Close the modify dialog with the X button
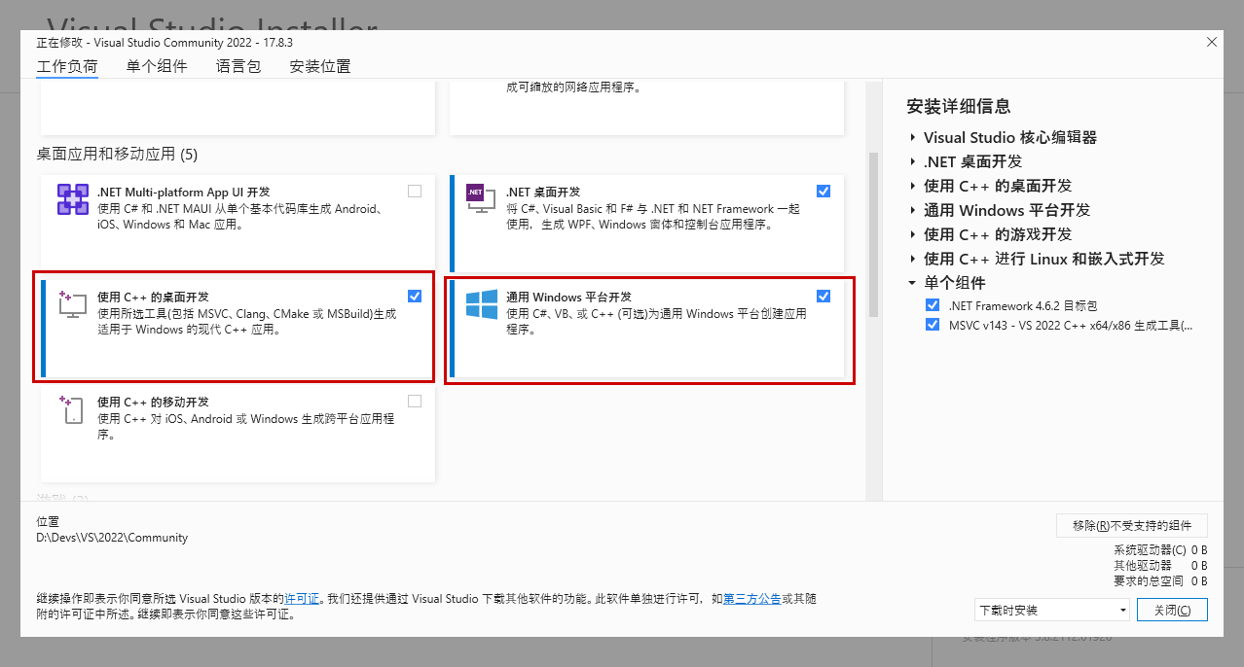The width and height of the screenshot is (1244, 667). pos(1212,42)
